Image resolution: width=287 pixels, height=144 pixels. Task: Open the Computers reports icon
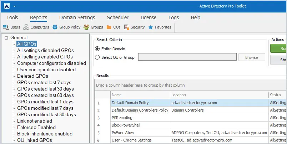26,27
